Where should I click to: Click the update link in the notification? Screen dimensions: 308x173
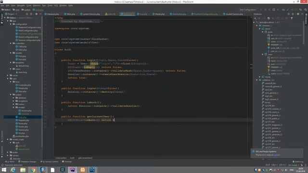pyautogui.click(x=277, y=155)
